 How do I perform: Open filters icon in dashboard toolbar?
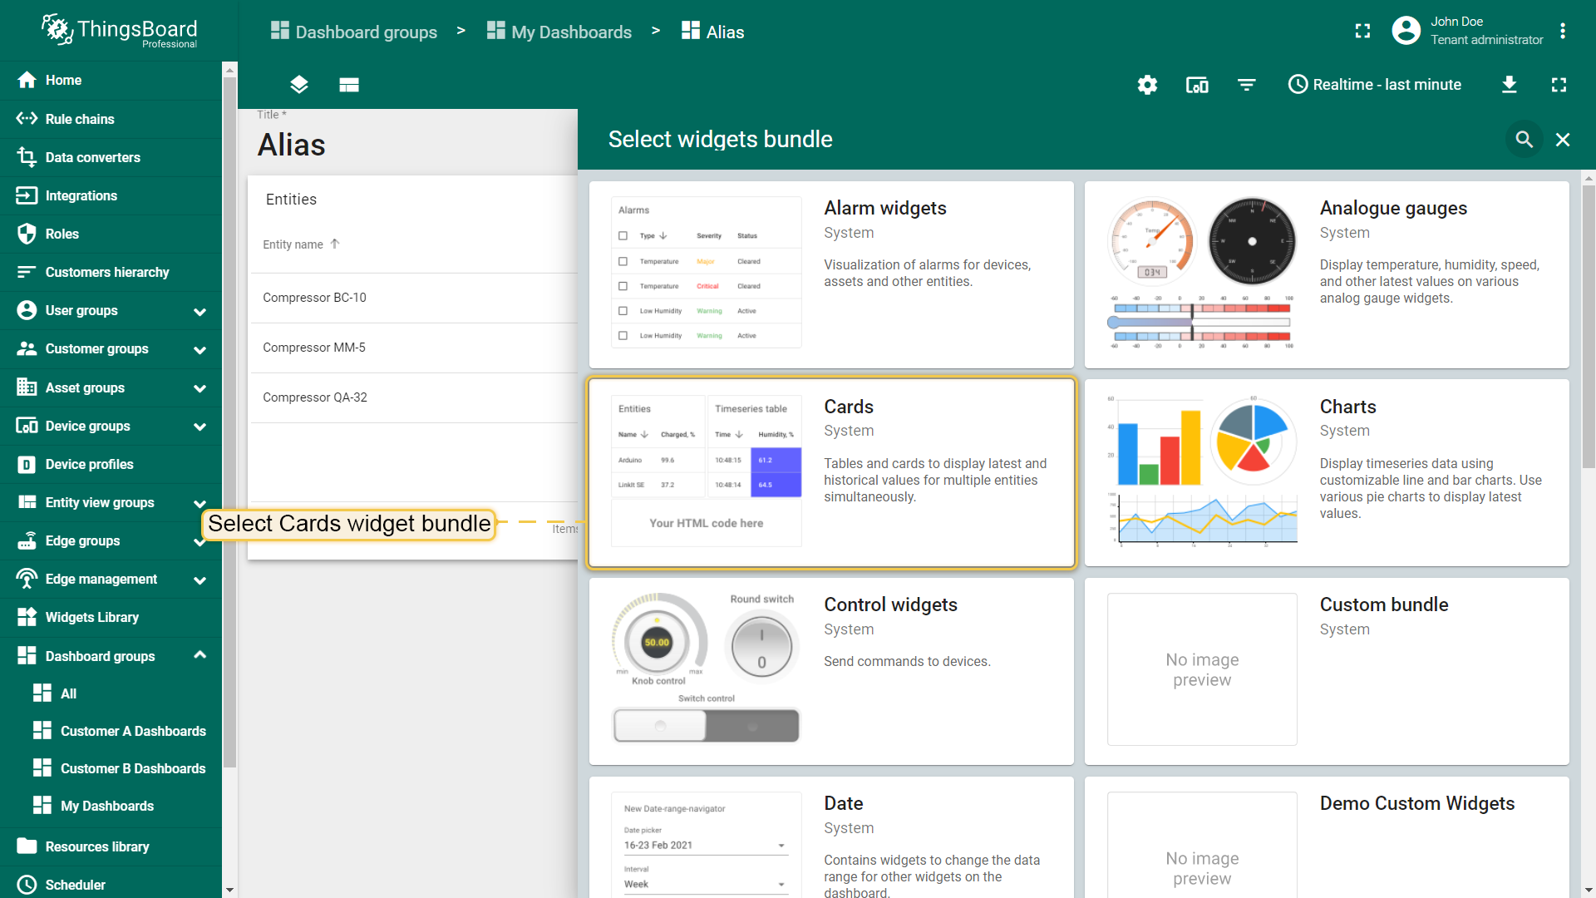pos(1247,85)
